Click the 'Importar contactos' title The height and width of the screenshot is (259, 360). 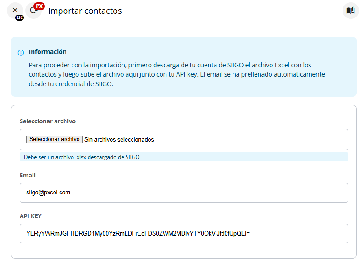tap(85, 11)
